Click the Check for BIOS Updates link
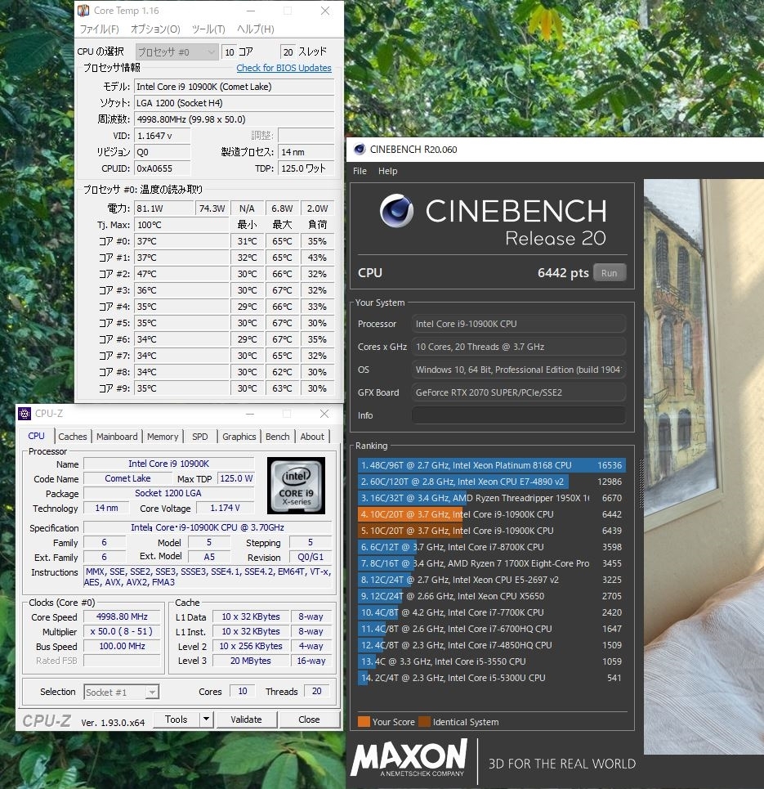764x789 pixels. point(284,68)
